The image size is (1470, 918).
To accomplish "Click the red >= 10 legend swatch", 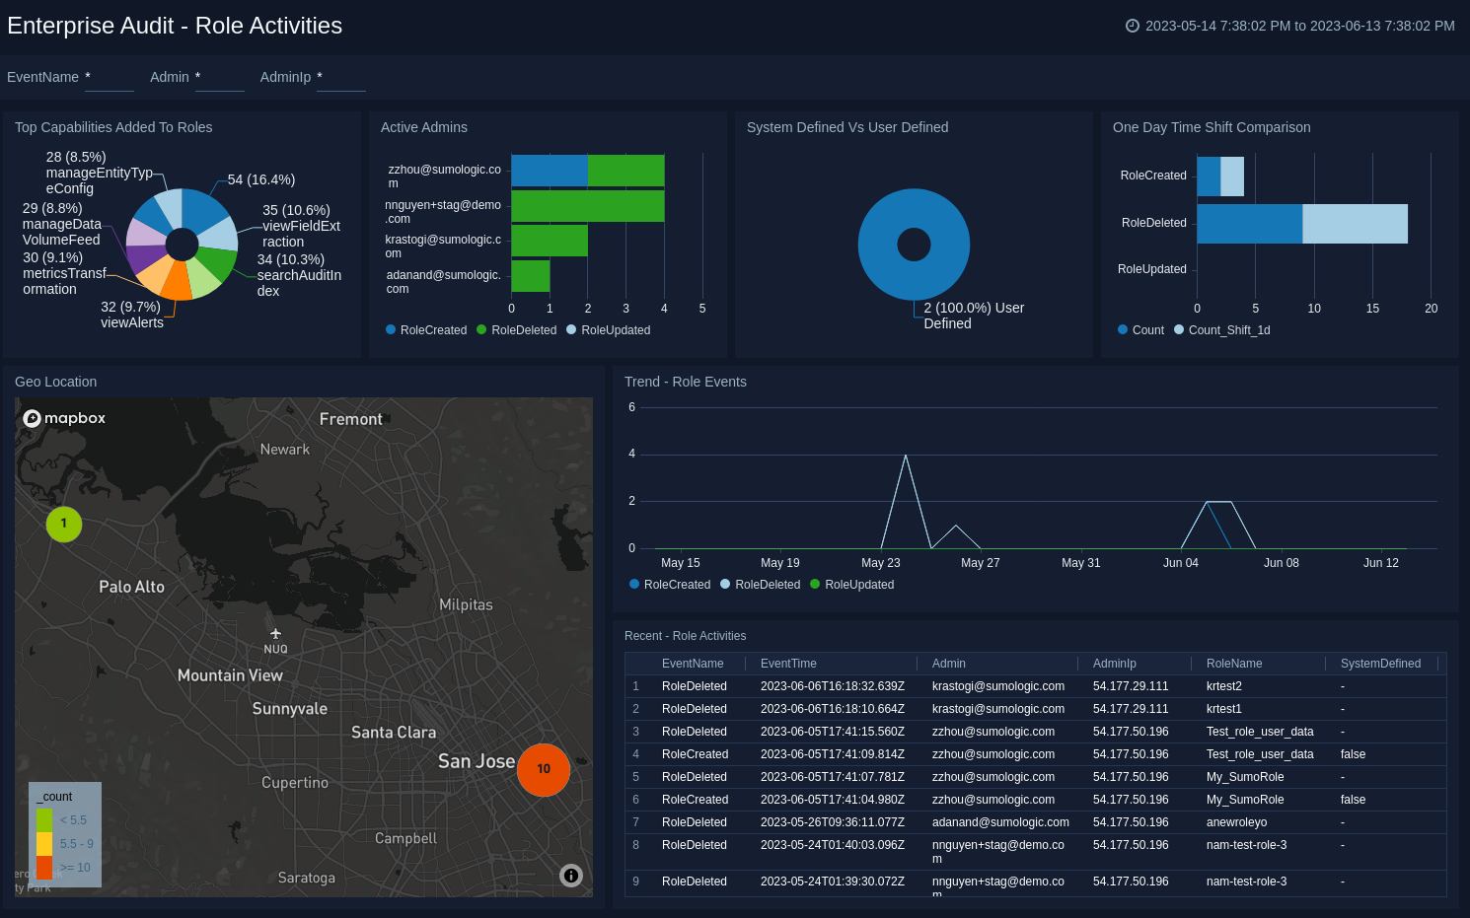I will pyautogui.click(x=44, y=868).
